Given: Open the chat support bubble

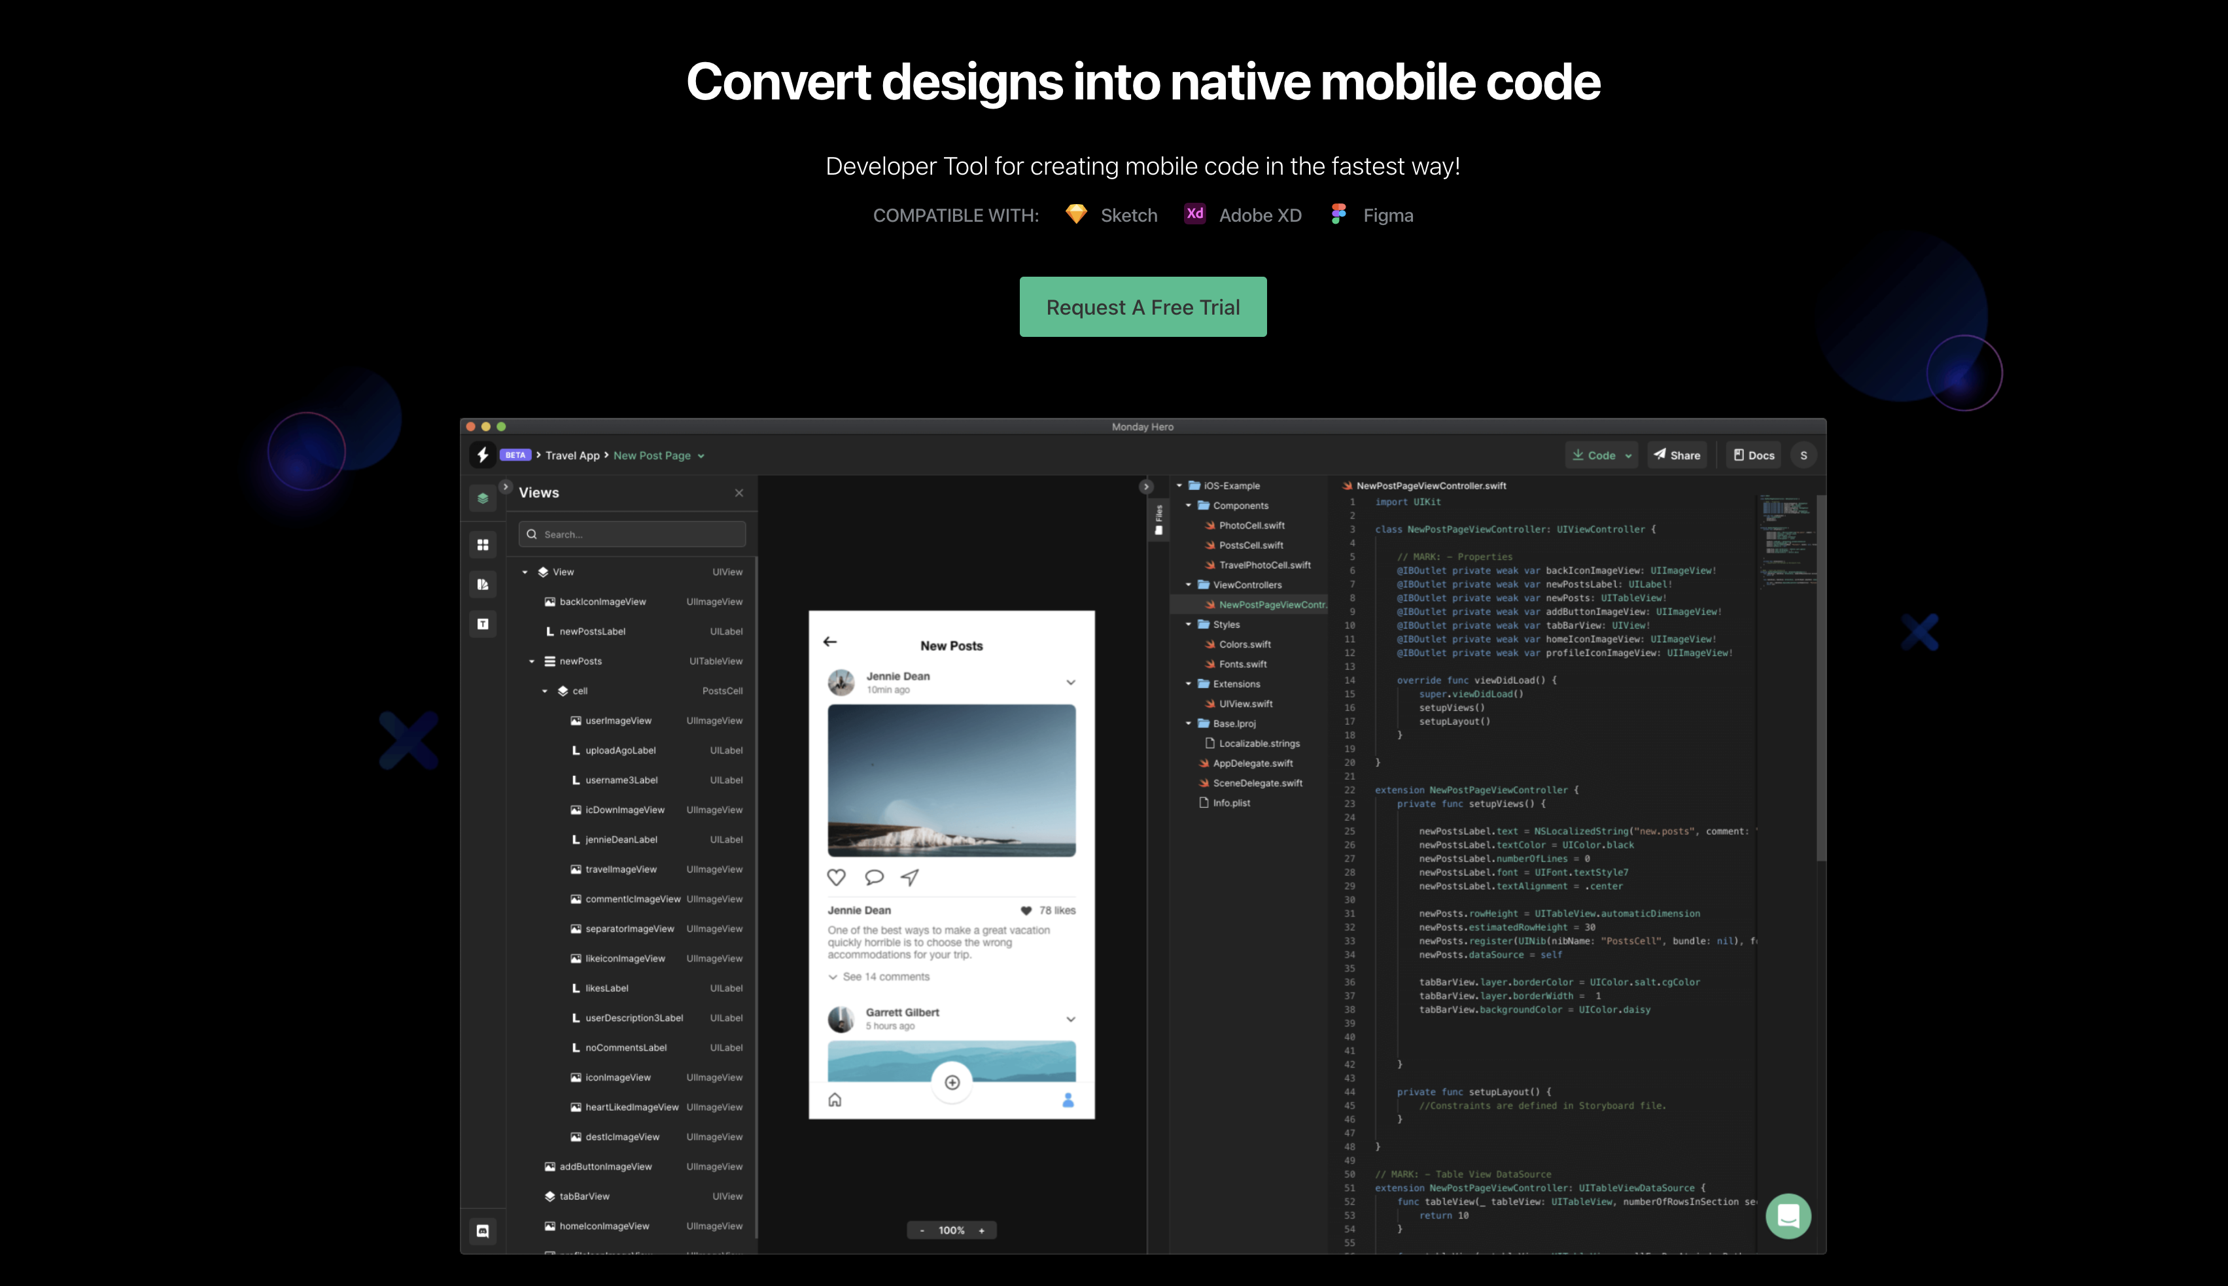Looking at the screenshot, I should coord(1788,1215).
